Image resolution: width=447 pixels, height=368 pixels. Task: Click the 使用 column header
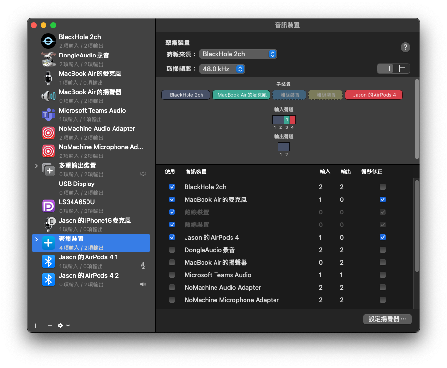click(x=170, y=171)
